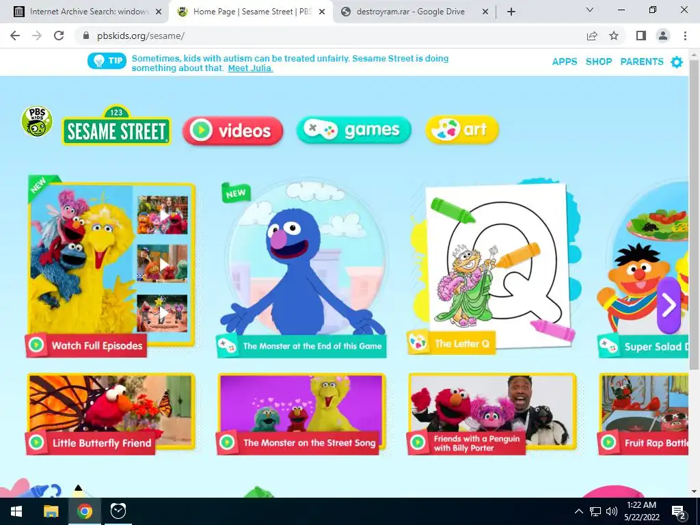Viewport: 700px width, 525px height.
Task: Click the settings gear next to PARENTS
Action: (x=677, y=62)
